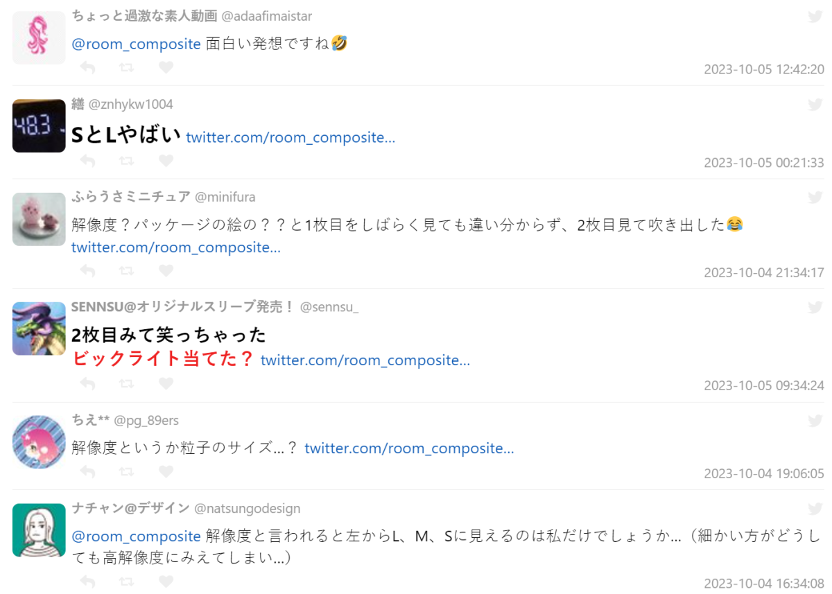Screen dimensions: 832x594
Task: Open the twitter.com link in sennsu_'s tweet
Action: point(365,360)
